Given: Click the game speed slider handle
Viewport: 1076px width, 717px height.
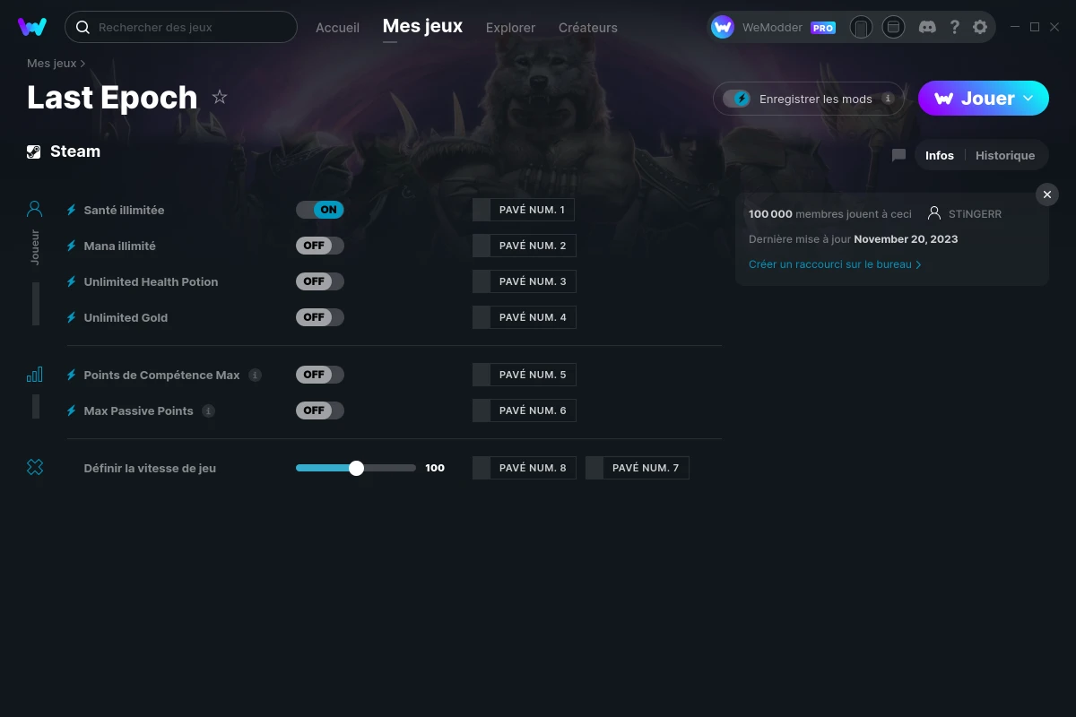Looking at the screenshot, I should [356, 468].
